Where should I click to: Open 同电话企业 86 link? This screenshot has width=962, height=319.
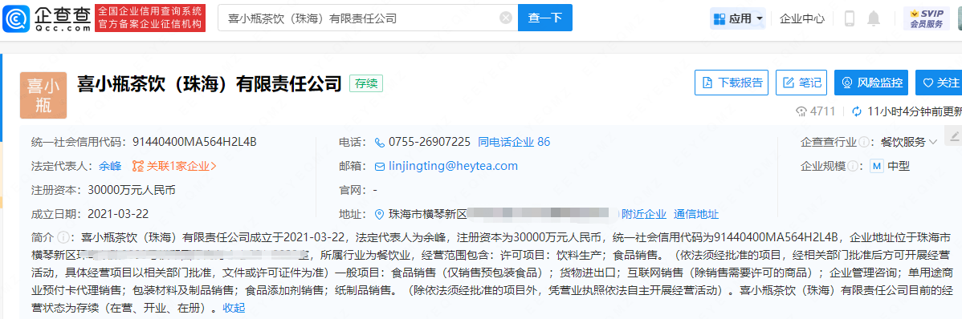tap(514, 142)
